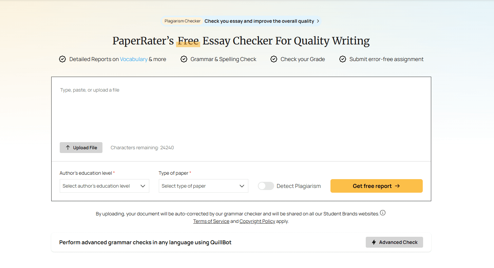Open the Terms of Service link
The width and height of the screenshot is (494, 268).
[x=211, y=221]
